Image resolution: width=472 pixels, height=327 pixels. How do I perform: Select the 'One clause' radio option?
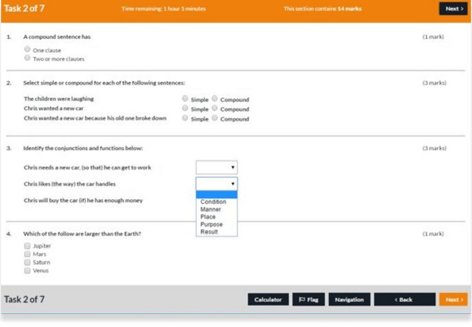28,49
